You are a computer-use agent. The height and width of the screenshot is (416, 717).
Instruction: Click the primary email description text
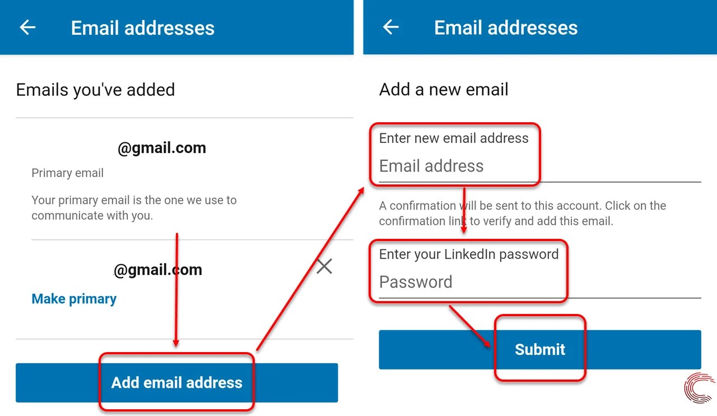[134, 207]
